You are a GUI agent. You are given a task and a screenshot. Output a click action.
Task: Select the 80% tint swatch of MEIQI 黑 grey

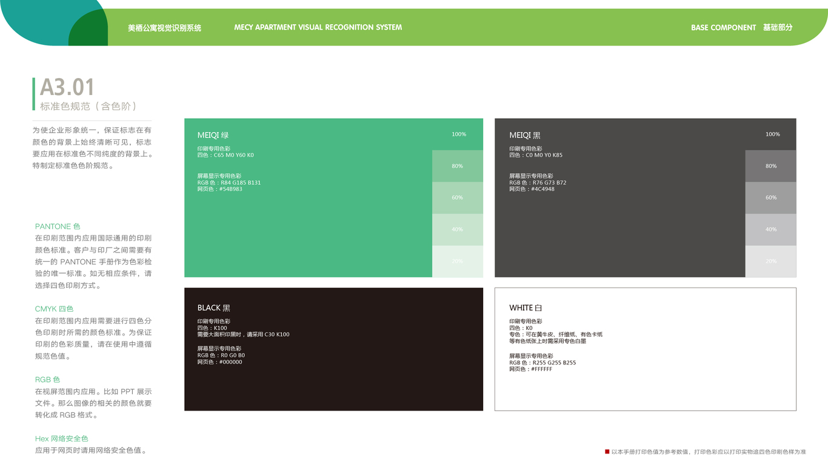770,166
